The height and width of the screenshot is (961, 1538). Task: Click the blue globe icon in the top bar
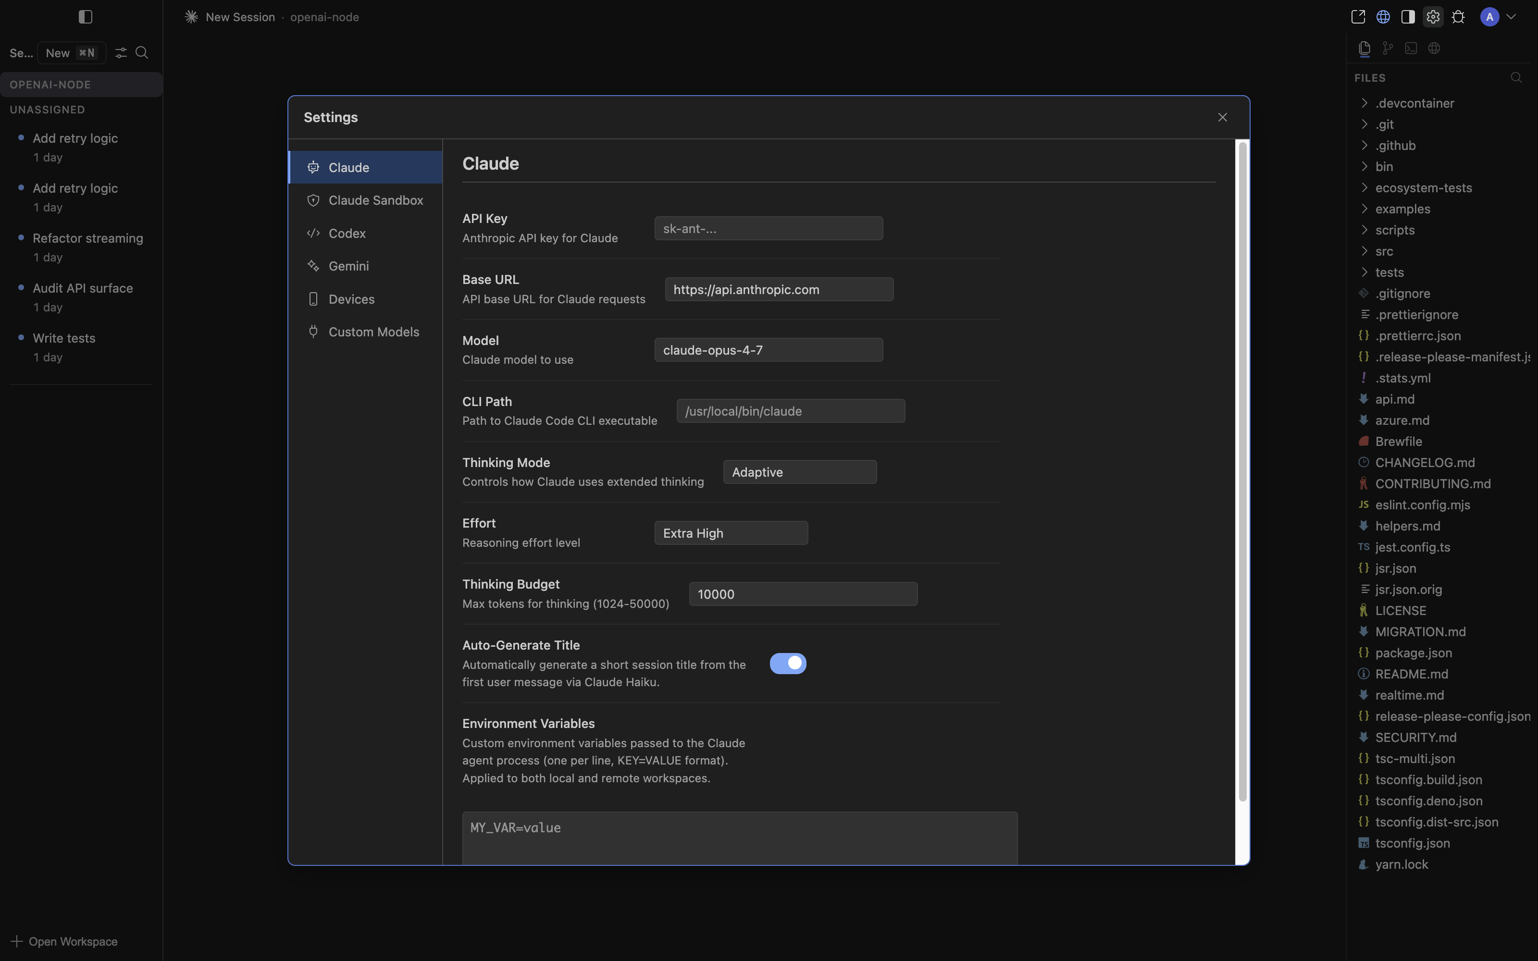point(1383,17)
